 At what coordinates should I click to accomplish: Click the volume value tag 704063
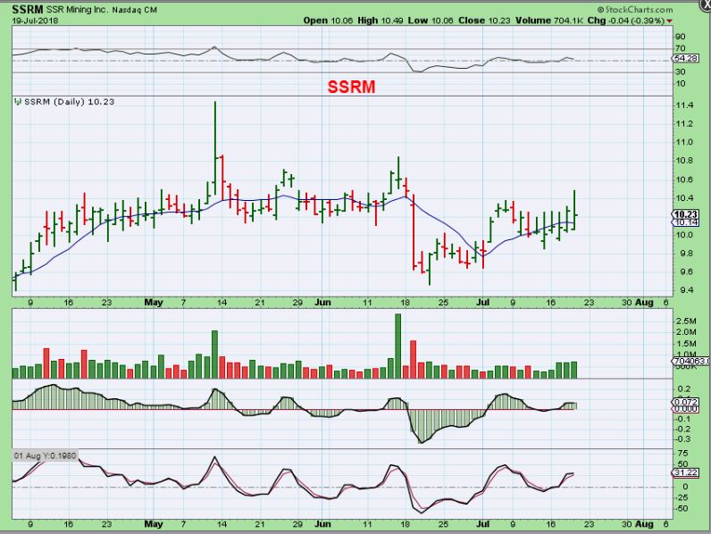691,361
